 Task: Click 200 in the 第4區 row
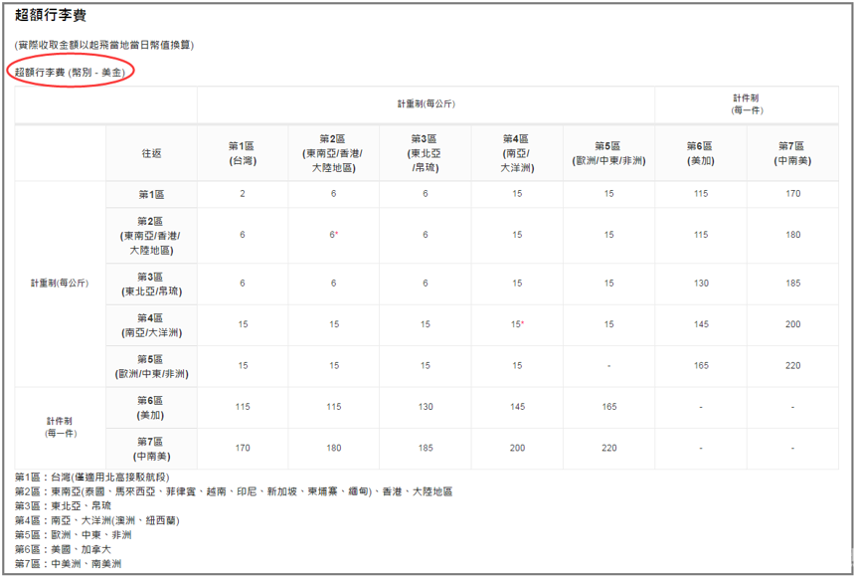pyautogui.click(x=792, y=324)
